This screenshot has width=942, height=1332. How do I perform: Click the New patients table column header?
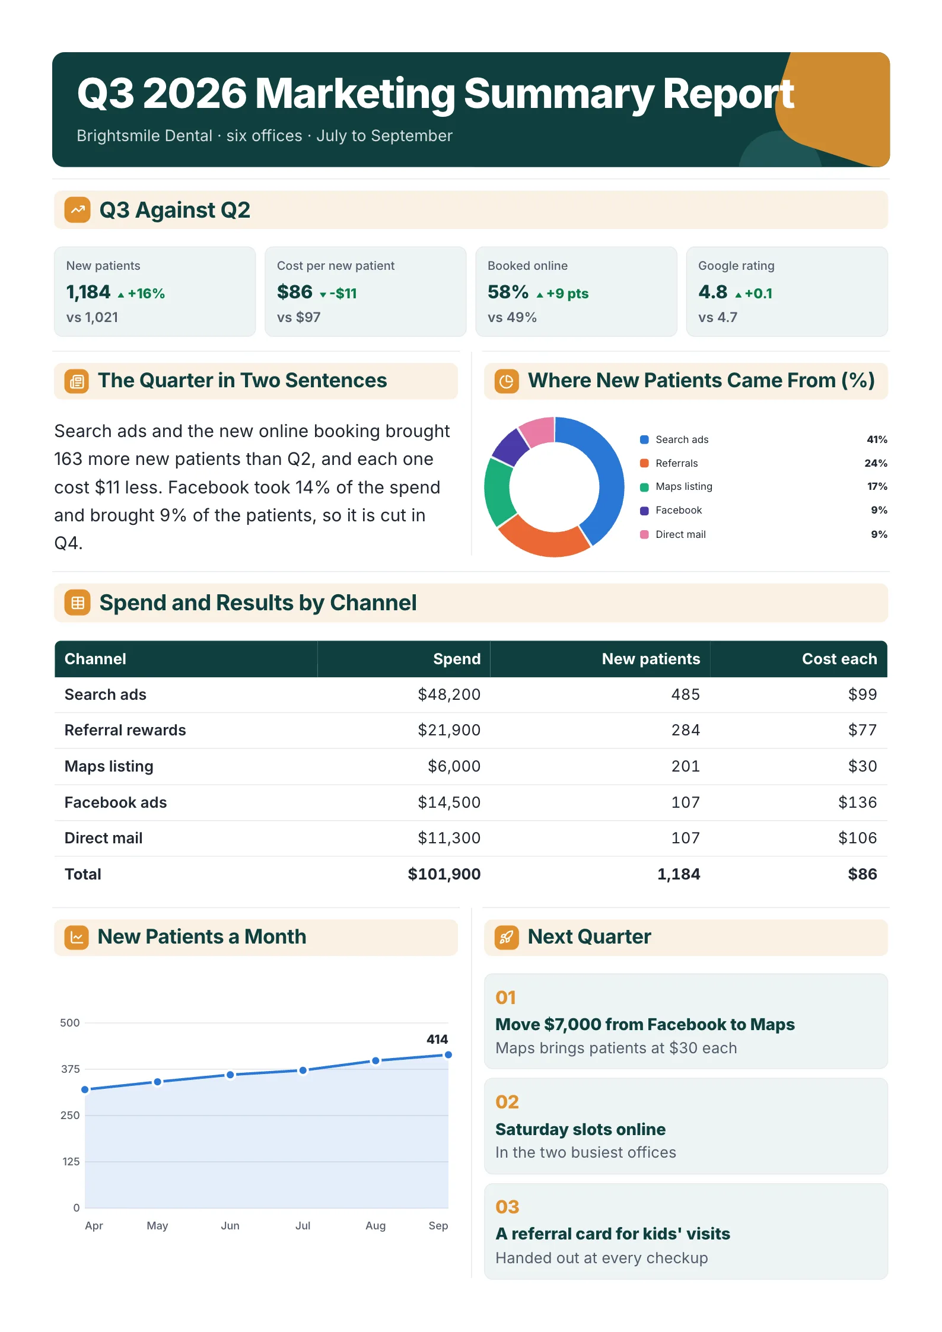pyautogui.click(x=600, y=659)
